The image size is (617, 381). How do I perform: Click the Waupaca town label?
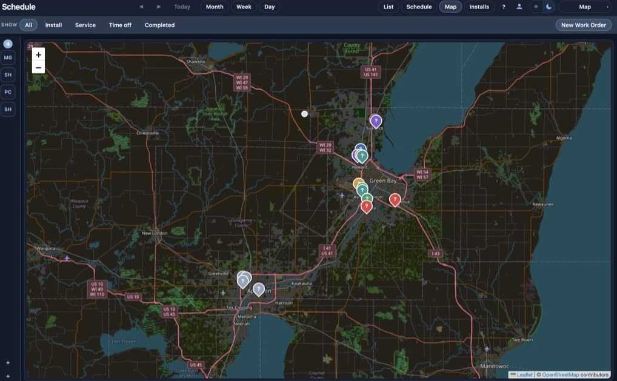pyautogui.click(x=45, y=248)
